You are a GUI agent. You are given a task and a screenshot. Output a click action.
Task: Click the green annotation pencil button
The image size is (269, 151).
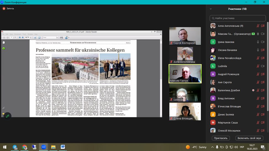7,116
